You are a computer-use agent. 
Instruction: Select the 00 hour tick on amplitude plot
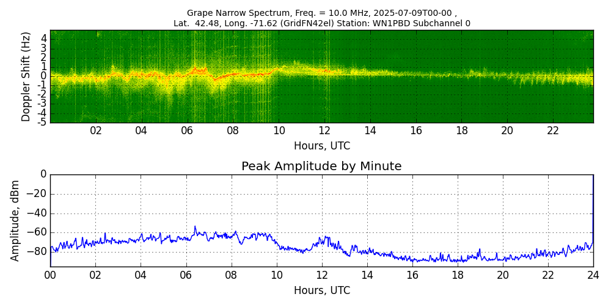pyautogui.click(x=50, y=275)
